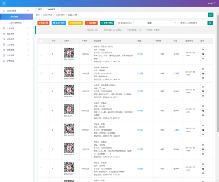This screenshot has height=182, width=219.
Task: Check the box for row 2 (001MVZ002)
Action: coord(41,73)
